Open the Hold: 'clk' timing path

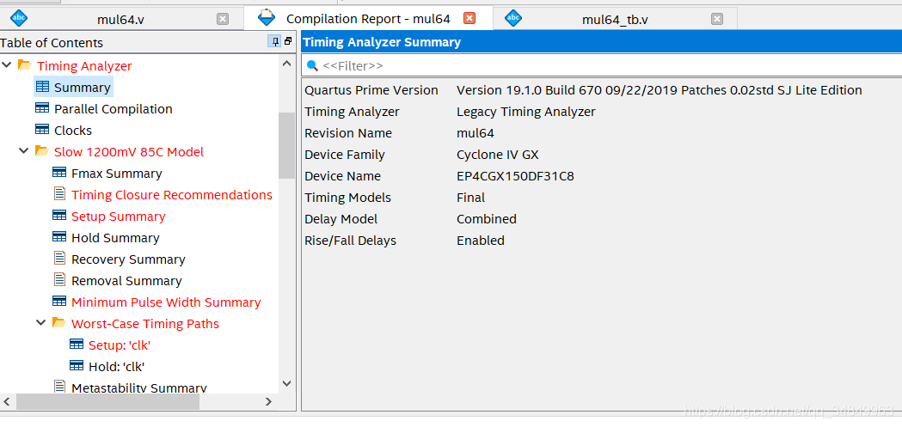(116, 367)
